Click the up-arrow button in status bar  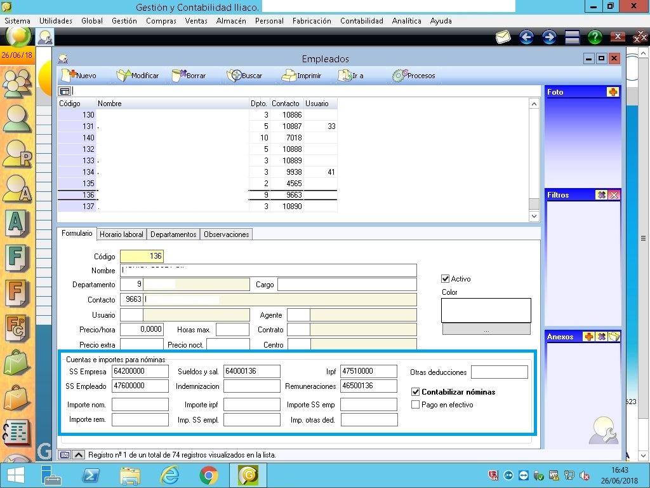pos(78,455)
